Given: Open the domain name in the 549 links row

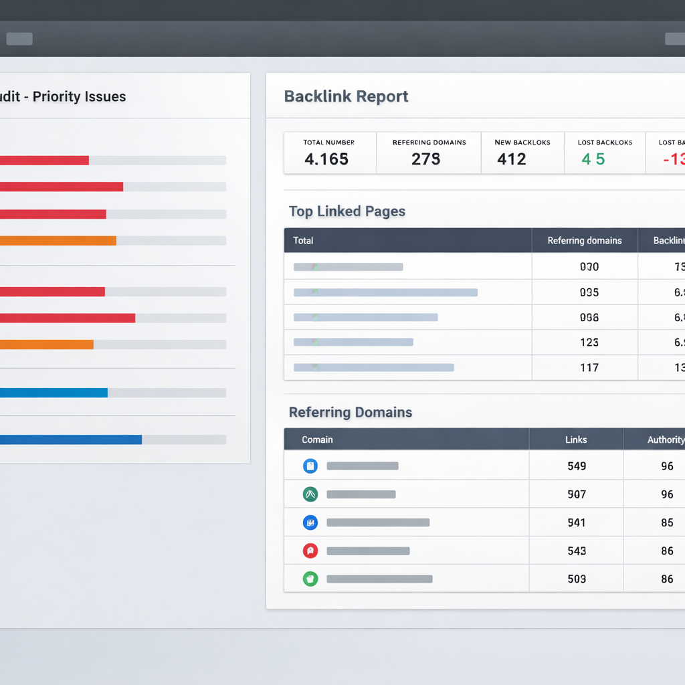Looking at the screenshot, I should (x=363, y=466).
